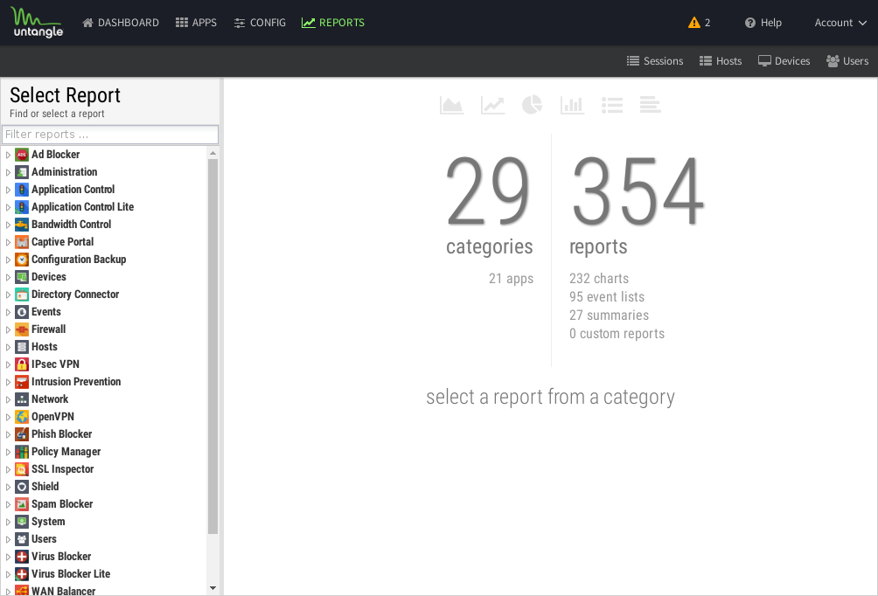Screen dimensions: 878x596
Task: Expand the Devices tree node arrow
Action: point(8,277)
